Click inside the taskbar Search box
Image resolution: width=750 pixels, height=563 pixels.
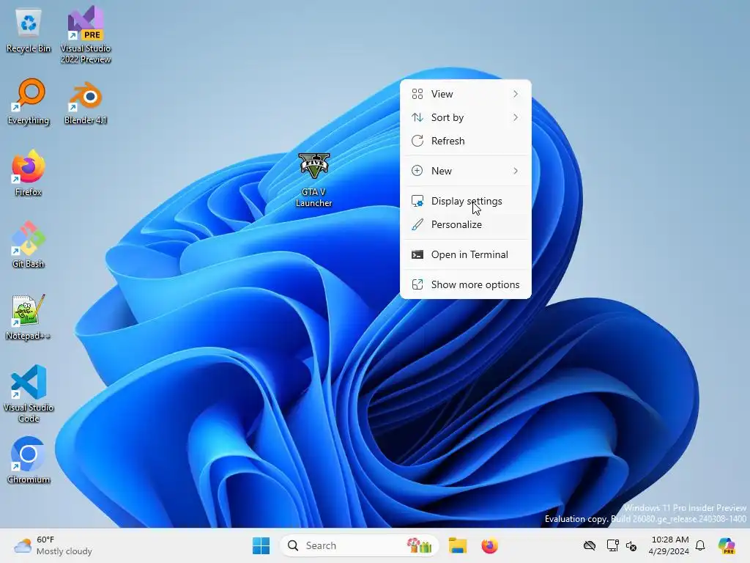pyautogui.click(x=359, y=545)
